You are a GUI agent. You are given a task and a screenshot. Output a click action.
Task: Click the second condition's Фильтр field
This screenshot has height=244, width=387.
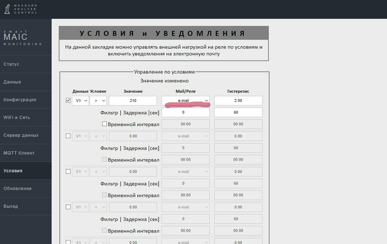185,148
